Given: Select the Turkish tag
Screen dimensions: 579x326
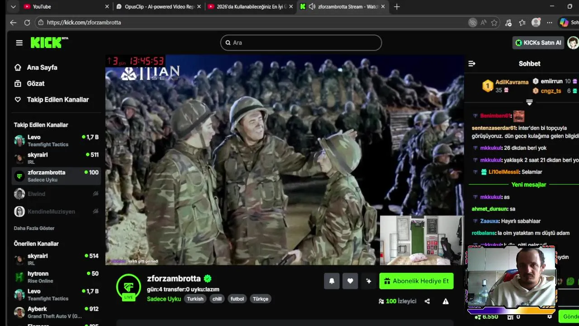Looking at the screenshot, I should [x=195, y=299].
